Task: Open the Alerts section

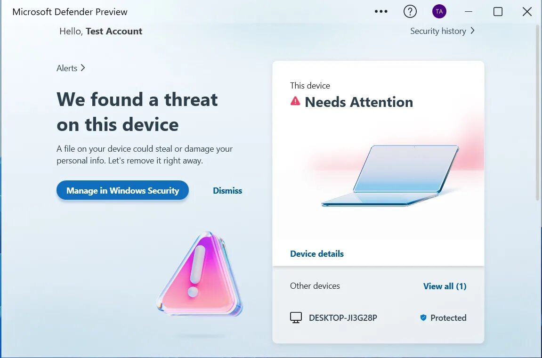Action: click(71, 68)
